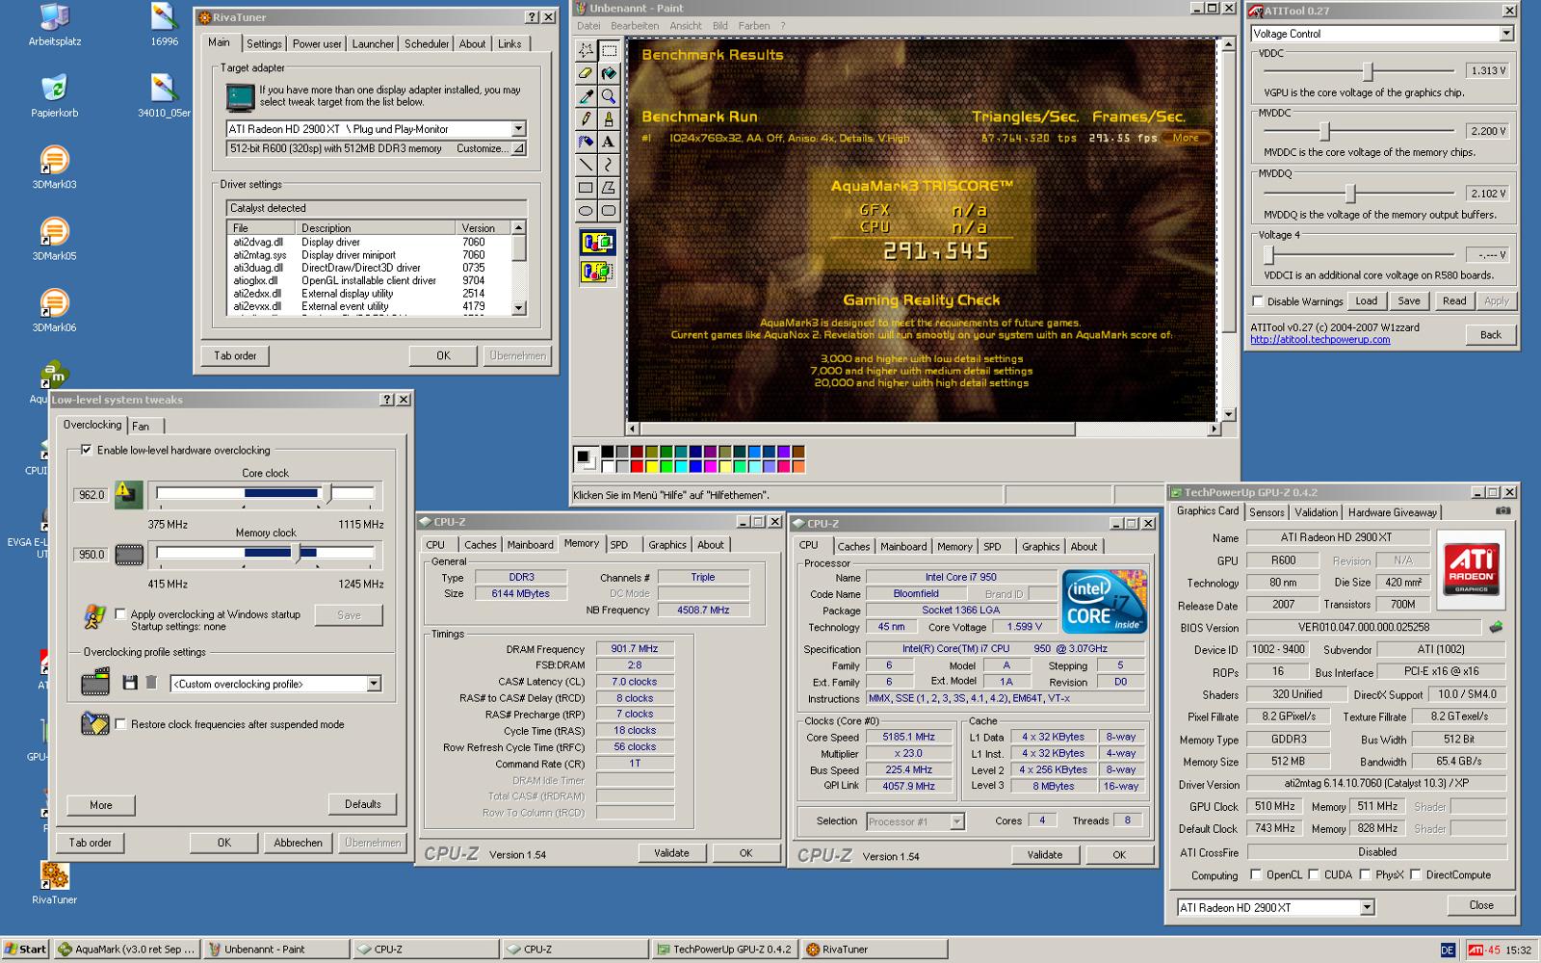Check the CUDA computing checkbox
The height and width of the screenshot is (963, 1541).
[x=1313, y=874]
